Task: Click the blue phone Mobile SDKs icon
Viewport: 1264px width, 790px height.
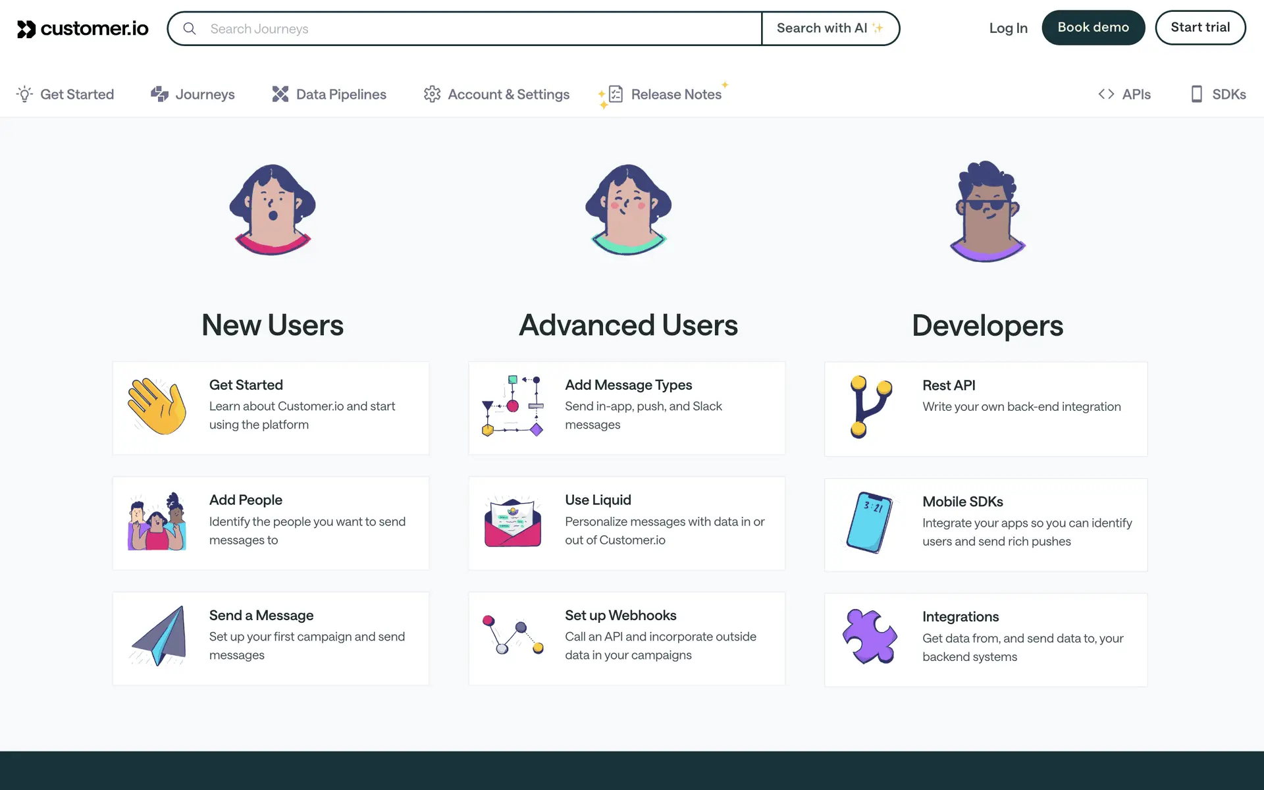Action: click(x=870, y=522)
